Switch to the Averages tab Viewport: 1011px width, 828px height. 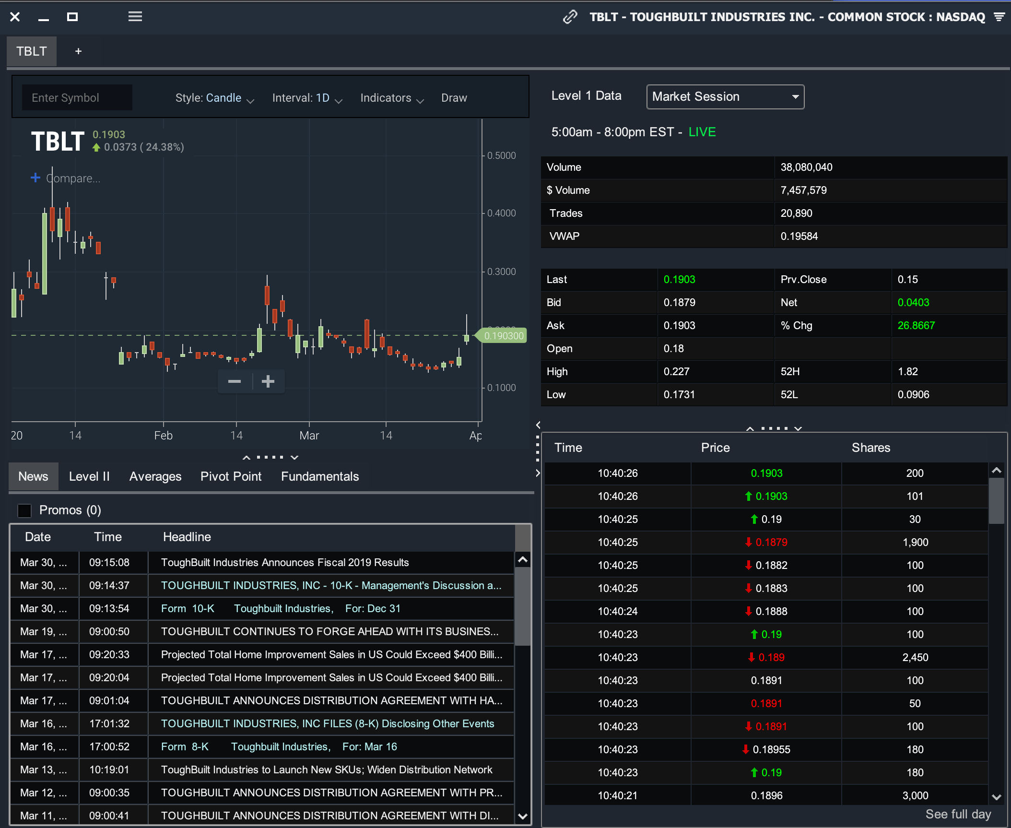(155, 476)
